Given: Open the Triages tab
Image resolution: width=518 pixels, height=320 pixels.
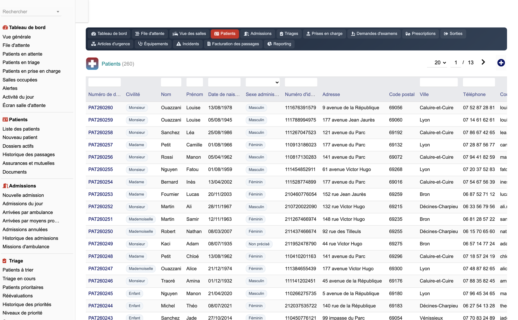Looking at the screenshot, I should pyautogui.click(x=289, y=34).
